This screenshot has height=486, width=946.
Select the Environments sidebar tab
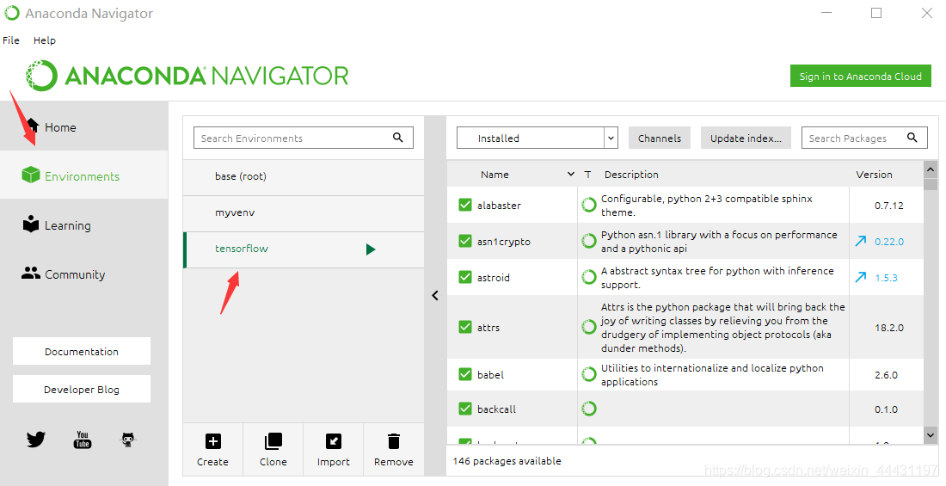click(x=84, y=175)
